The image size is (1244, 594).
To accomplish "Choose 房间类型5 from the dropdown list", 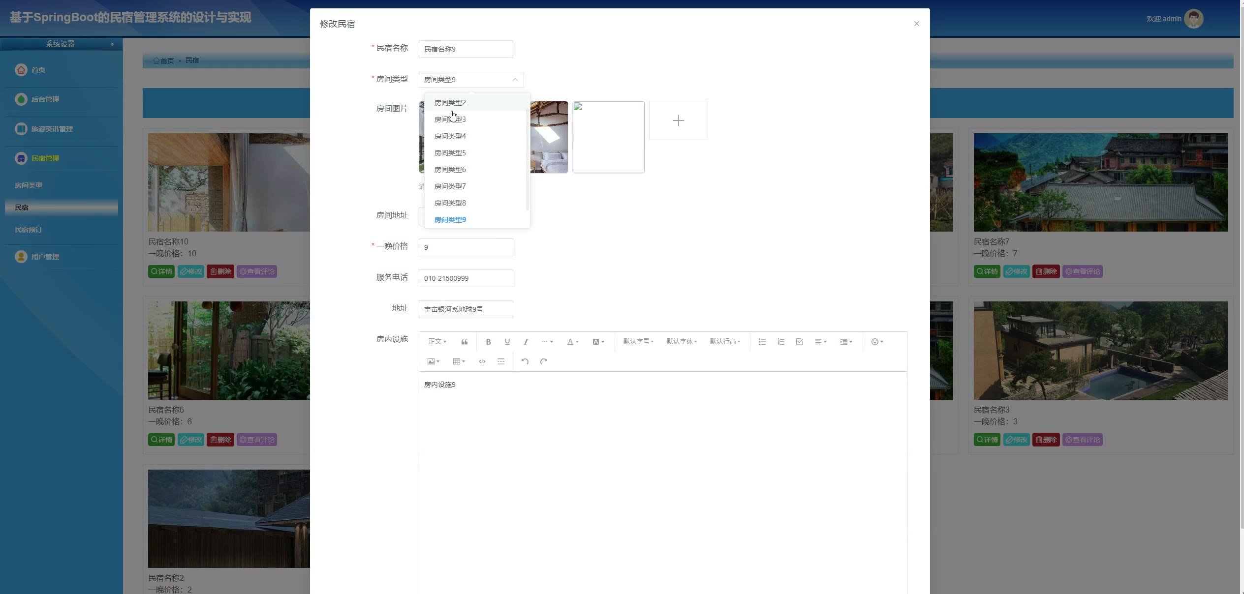I will tap(450, 153).
